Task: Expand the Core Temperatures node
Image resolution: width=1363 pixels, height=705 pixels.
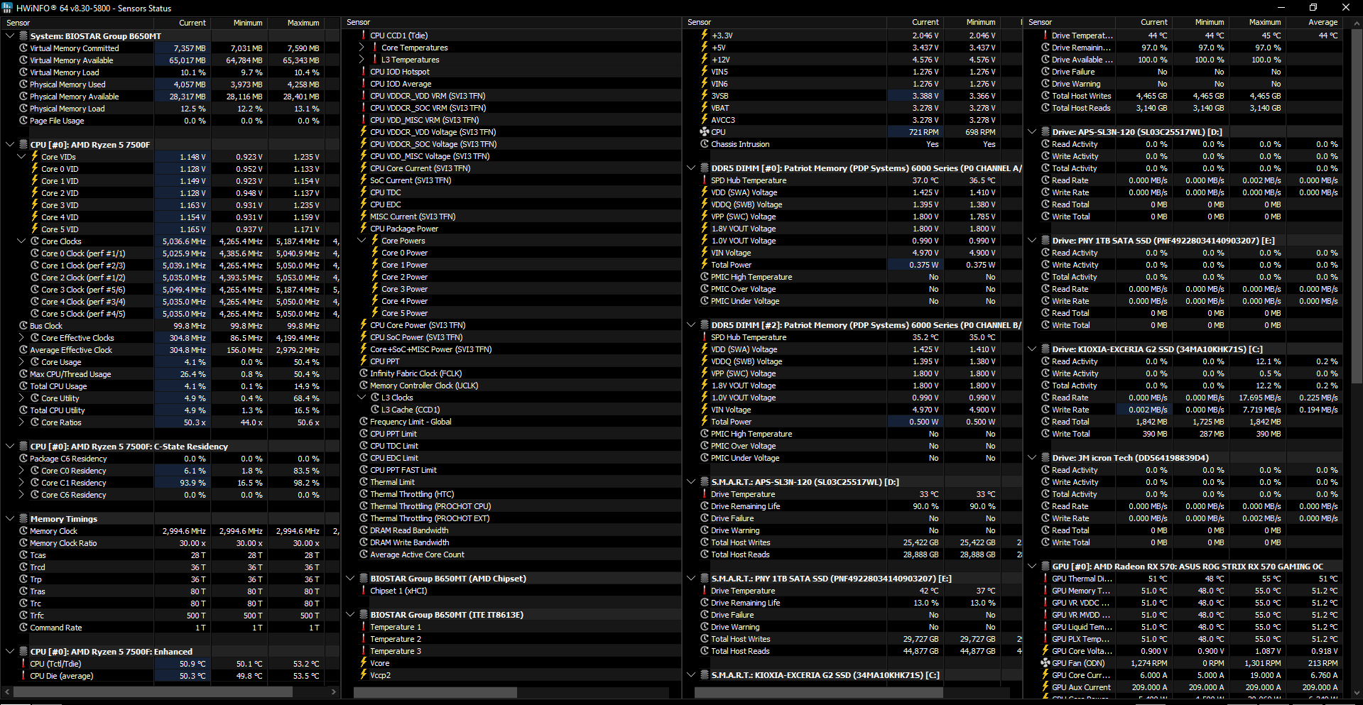Action: coord(362,48)
